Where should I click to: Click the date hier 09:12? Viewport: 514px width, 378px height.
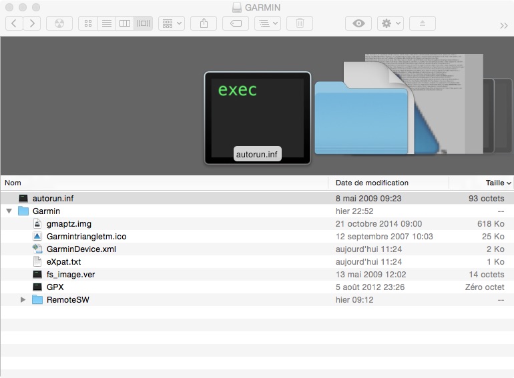[x=354, y=300]
